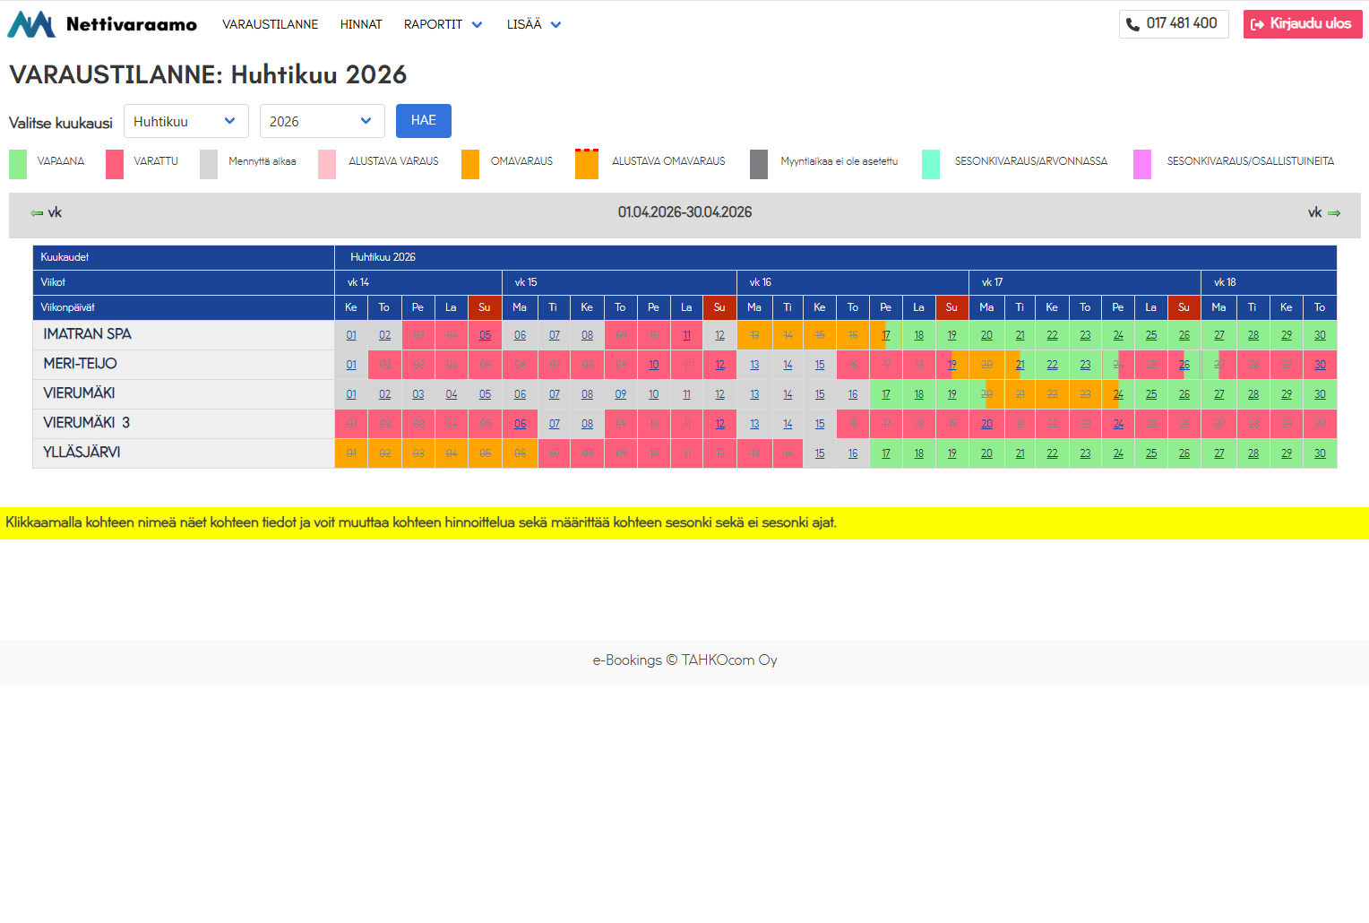Screen dimensions: 1369x923
Task: Click the Kirjaudu ulos button
Action: click(1302, 23)
